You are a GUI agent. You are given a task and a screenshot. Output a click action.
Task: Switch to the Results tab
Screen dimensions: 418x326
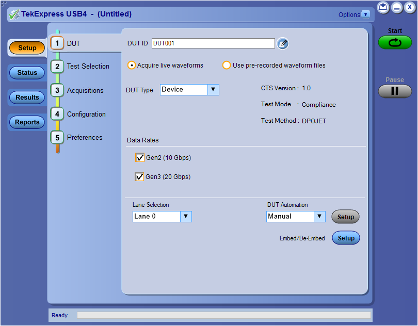tap(27, 97)
